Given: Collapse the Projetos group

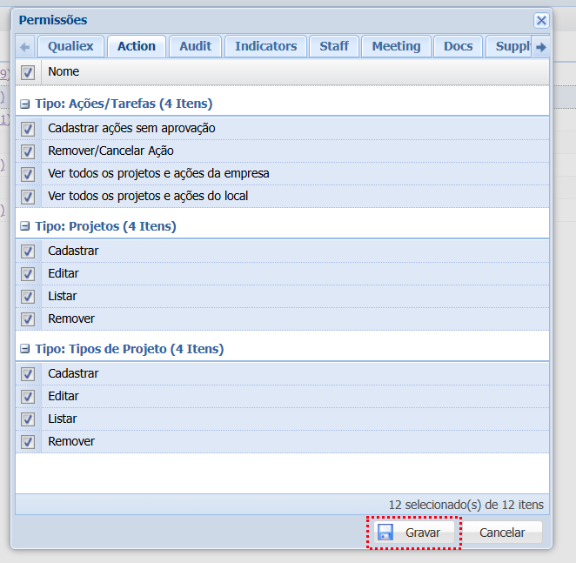Looking at the screenshot, I should point(25,226).
